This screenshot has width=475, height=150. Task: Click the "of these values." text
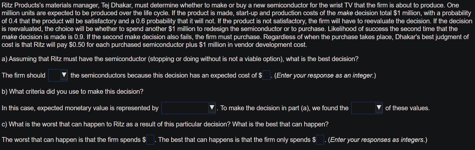click(407, 108)
